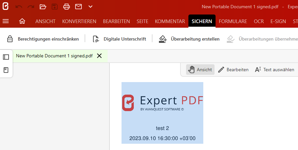Expand the quick access toolbar chevron

90,7
